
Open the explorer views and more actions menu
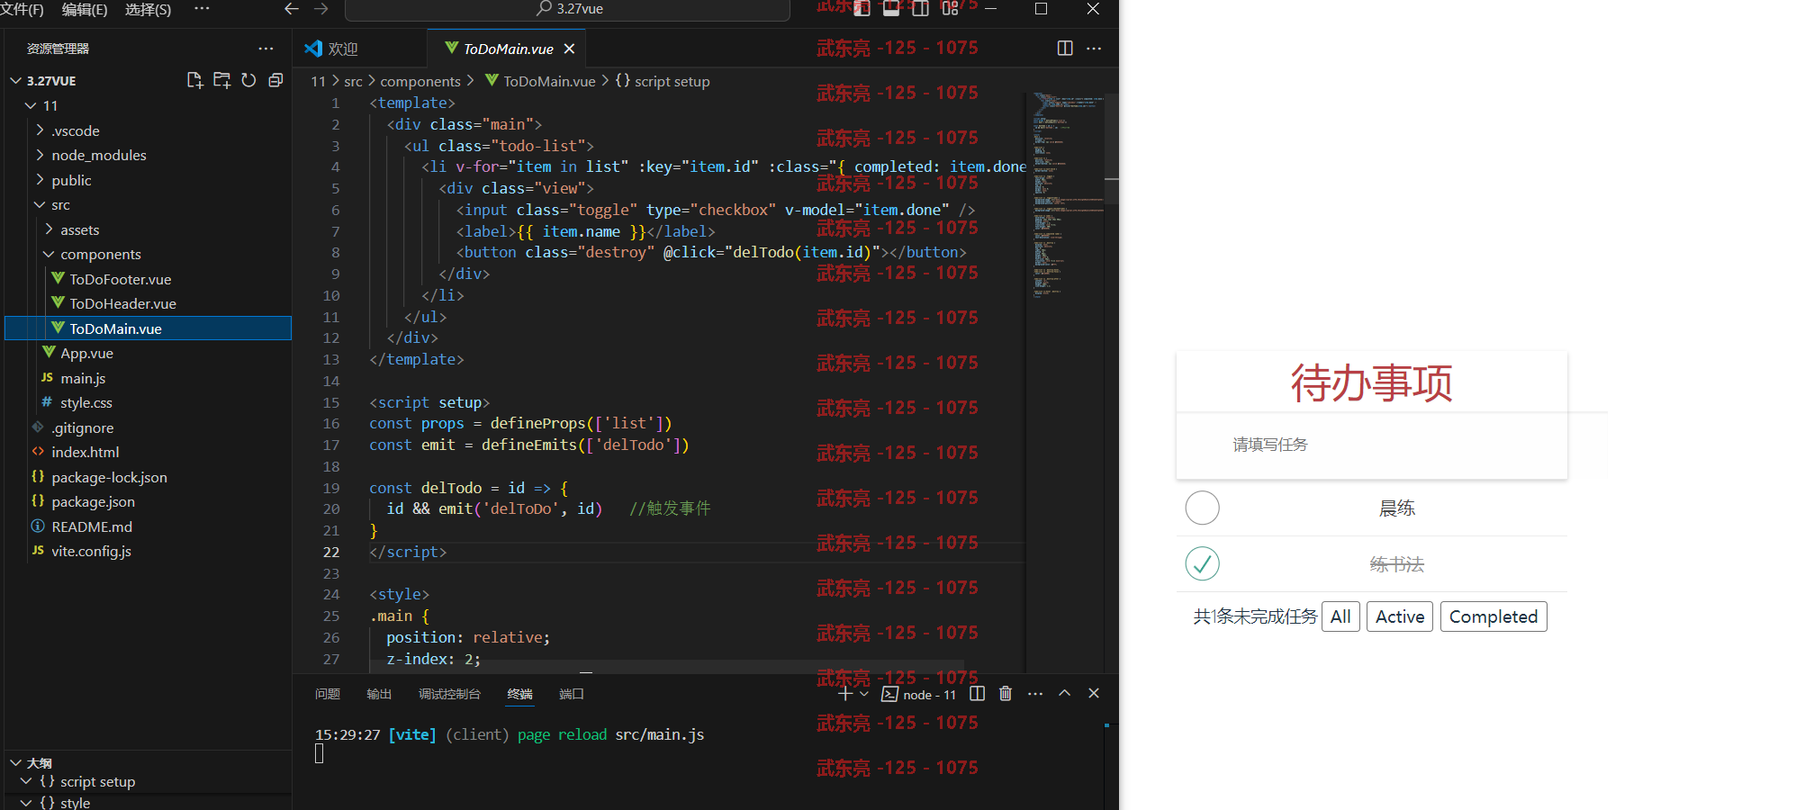pos(266,49)
